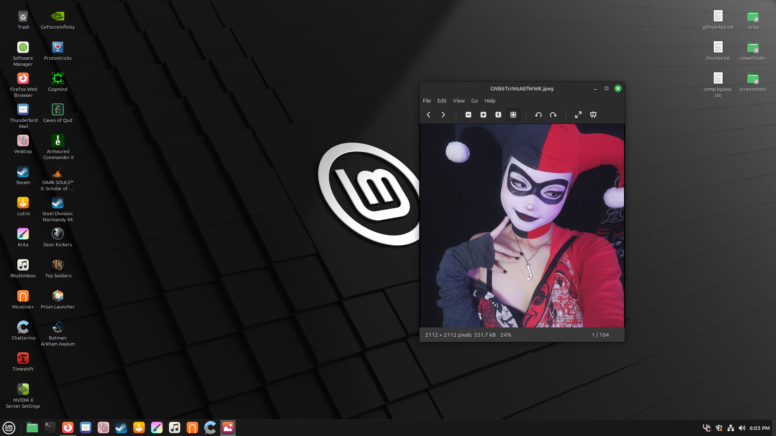Click the zoom out toolbar button

pyautogui.click(x=468, y=115)
